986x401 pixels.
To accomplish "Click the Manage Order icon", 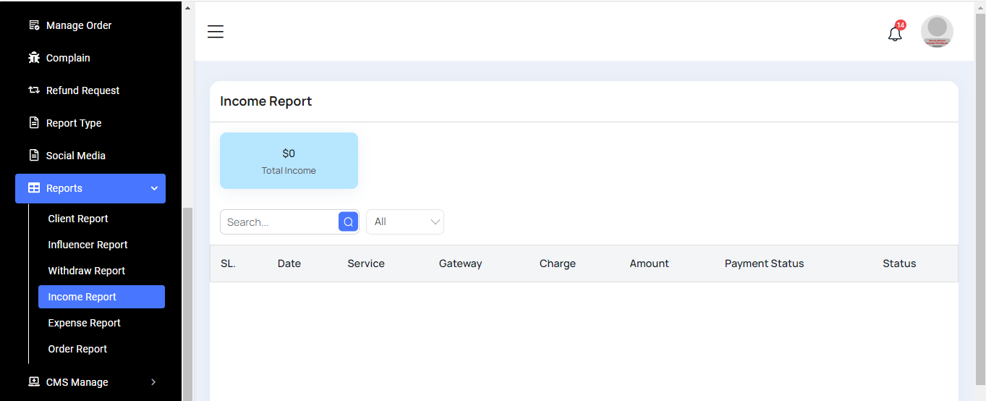I will click(34, 25).
